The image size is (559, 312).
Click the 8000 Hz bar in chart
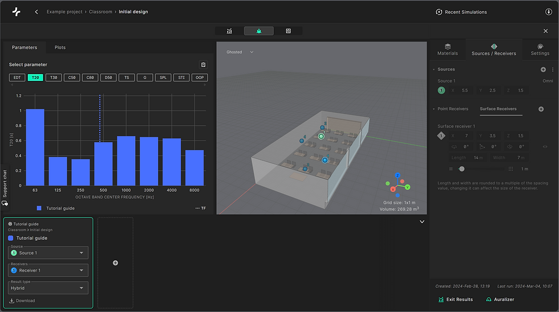[x=195, y=167]
